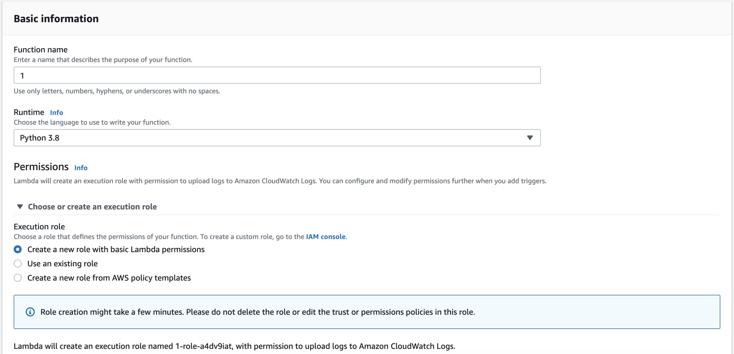Screen dimensions: 734x354
Task: Click the dropdown arrow on the Runtime selector
Action: click(x=529, y=138)
